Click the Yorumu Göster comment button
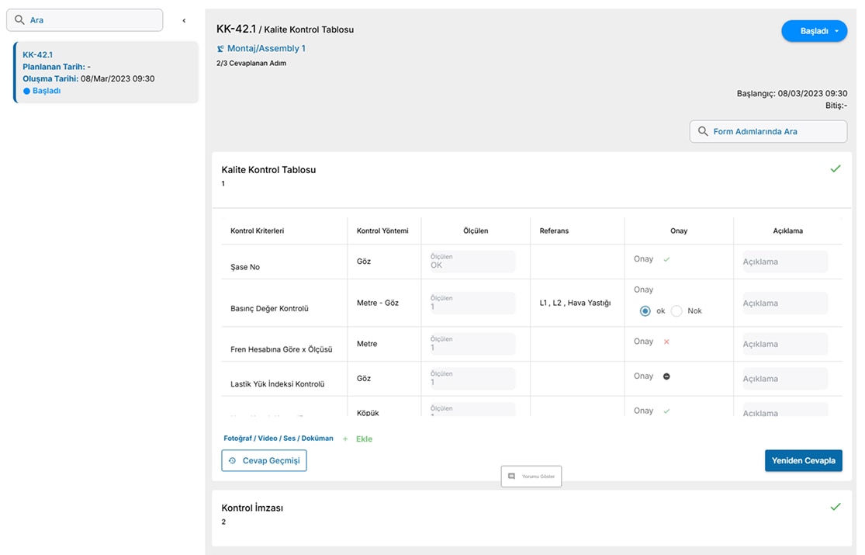The width and height of the screenshot is (865, 555). click(x=531, y=476)
